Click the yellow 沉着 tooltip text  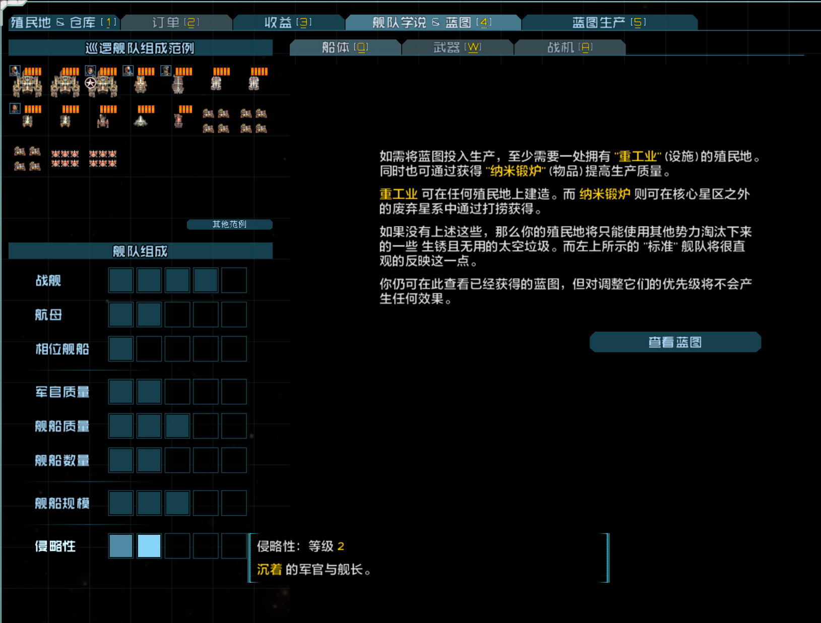(x=270, y=570)
